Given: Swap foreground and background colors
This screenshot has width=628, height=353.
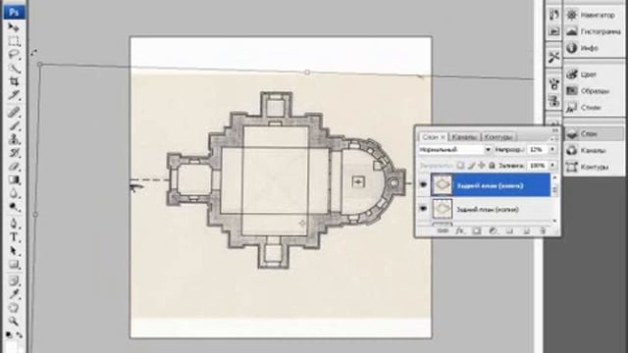Looking at the screenshot, I should [x=19, y=334].
